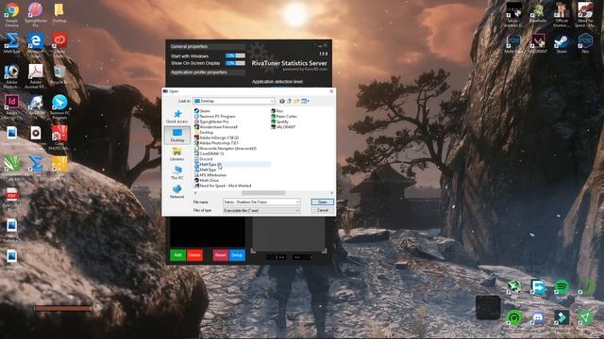The height and width of the screenshot is (339, 604).
Task: Click the red Delete button in RivaTuner
Action: pyautogui.click(x=194, y=255)
